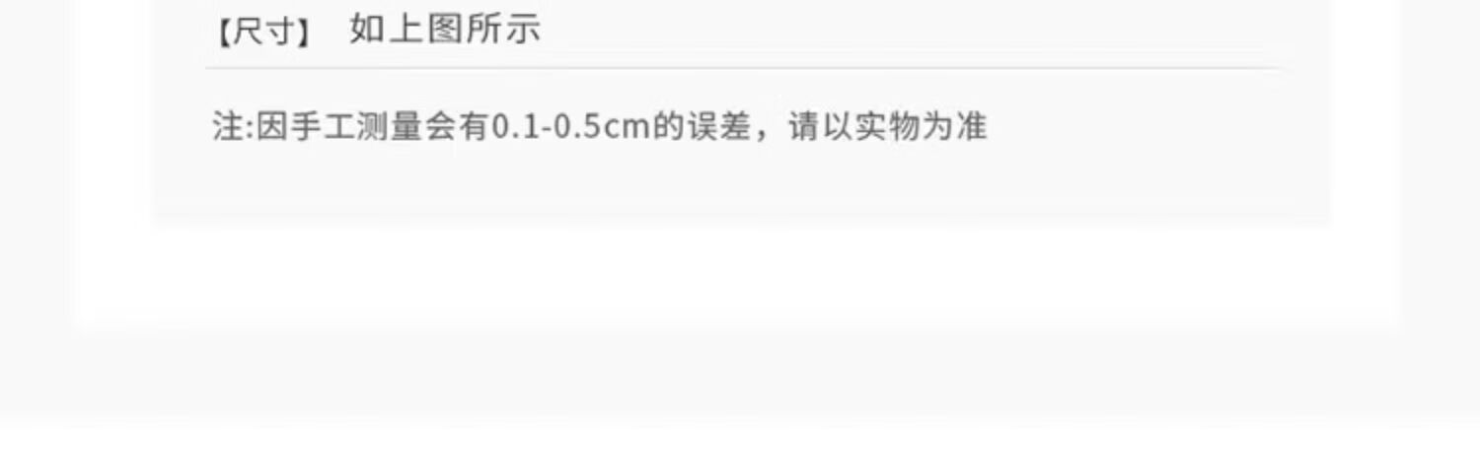Select the phrase 请以实物为准
This screenshot has height=462, width=1480.
click(888, 128)
